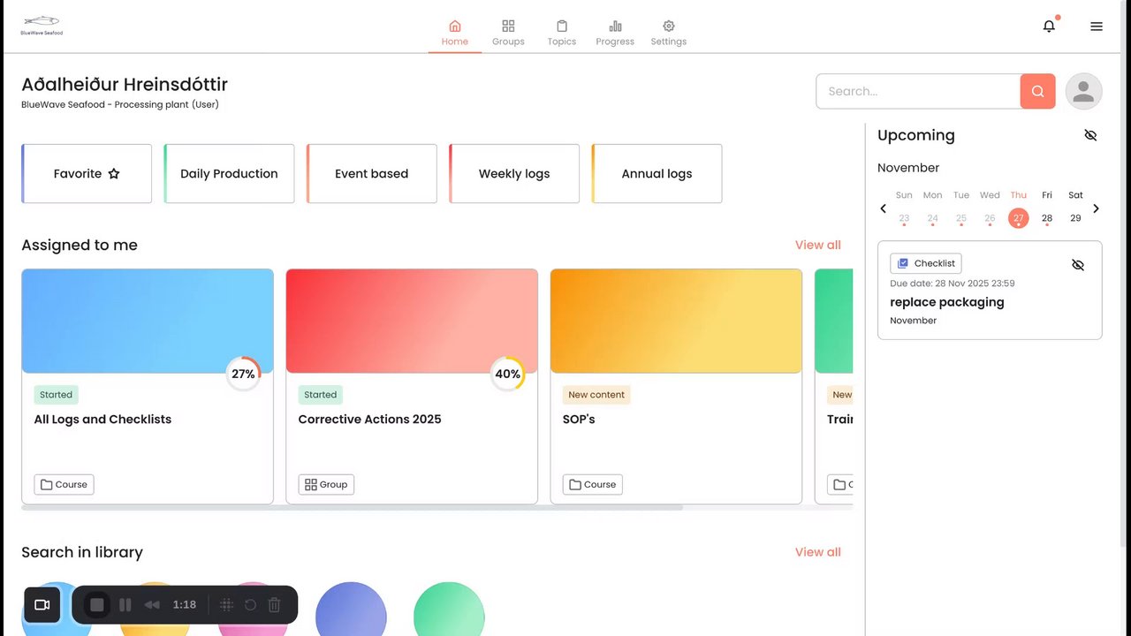1131x636 pixels.
Task: Select Saturday 29 in the calendar
Action: coord(1075,218)
